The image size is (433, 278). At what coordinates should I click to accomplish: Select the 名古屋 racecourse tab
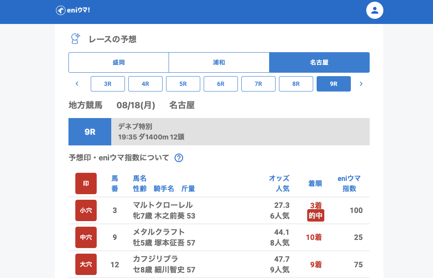point(319,62)
